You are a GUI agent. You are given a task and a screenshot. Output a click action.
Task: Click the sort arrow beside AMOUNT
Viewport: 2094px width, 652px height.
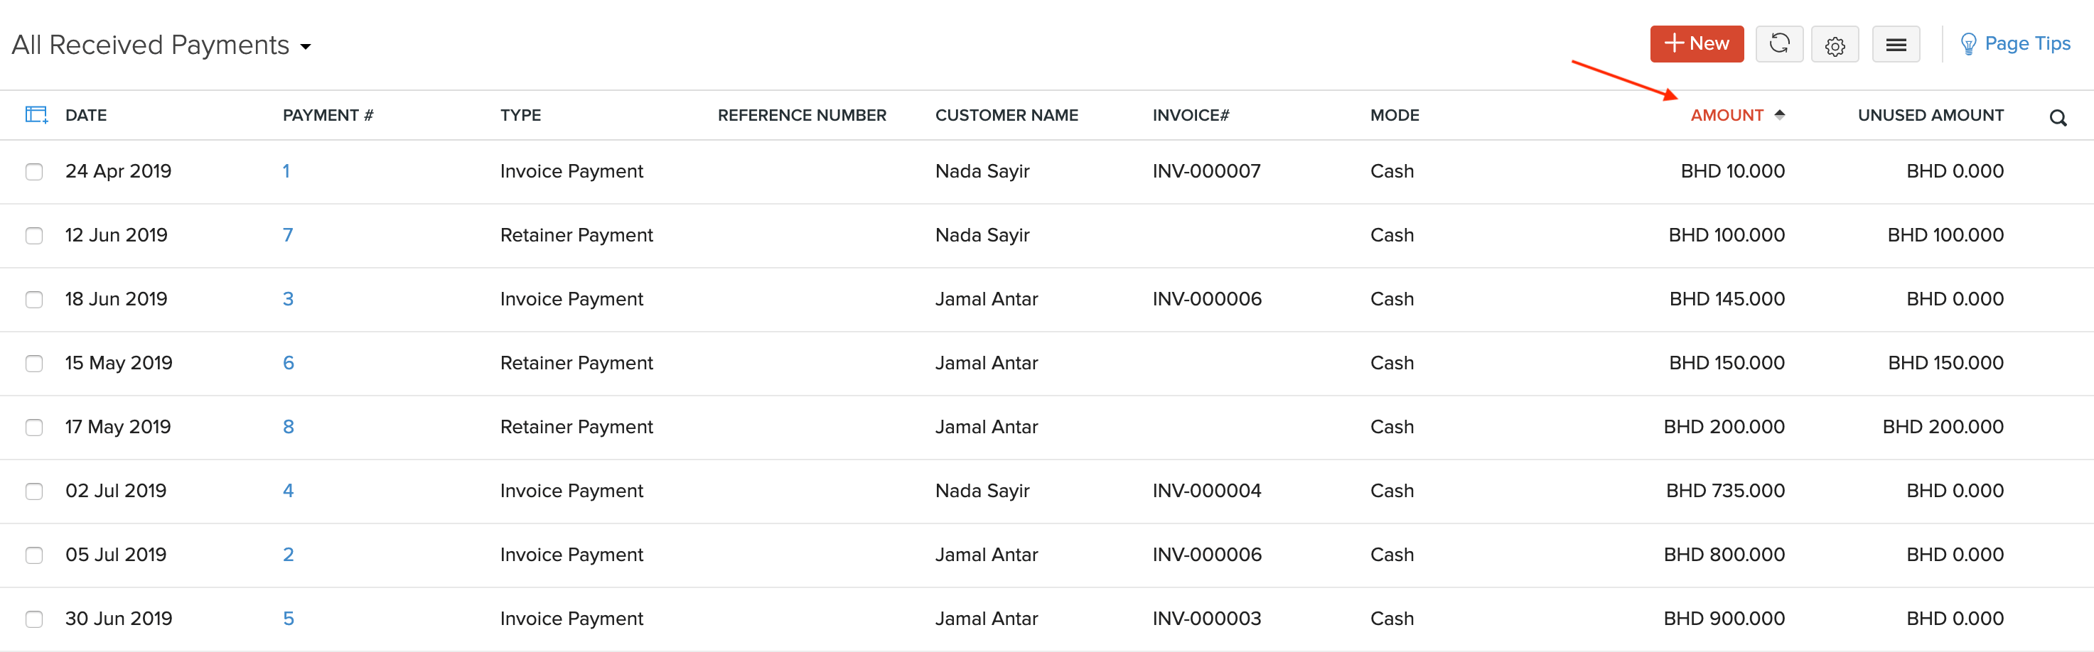click(x=1781, y=114)
